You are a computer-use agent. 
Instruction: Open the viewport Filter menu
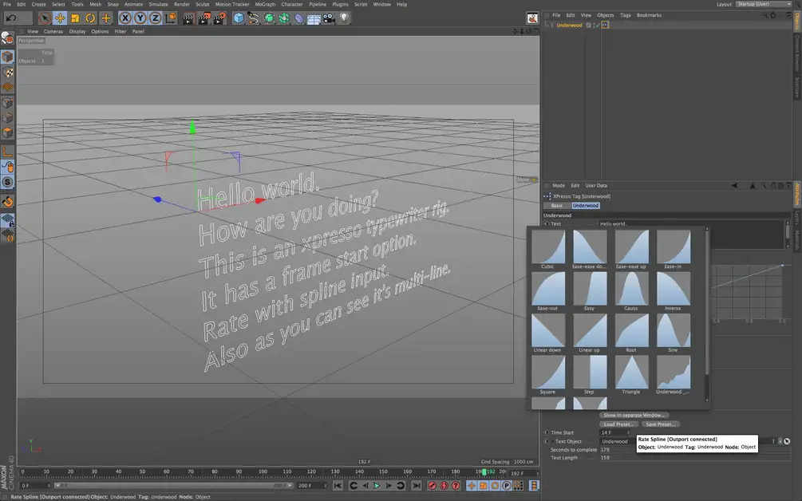120,32
